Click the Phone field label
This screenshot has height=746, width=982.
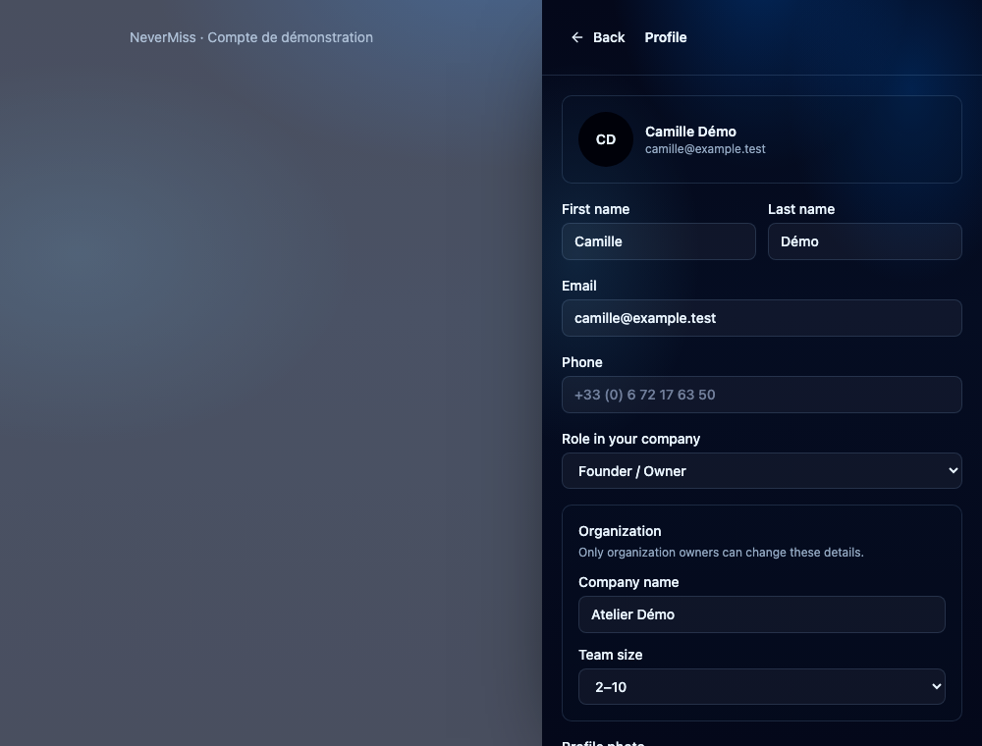(x=581, y=362)
